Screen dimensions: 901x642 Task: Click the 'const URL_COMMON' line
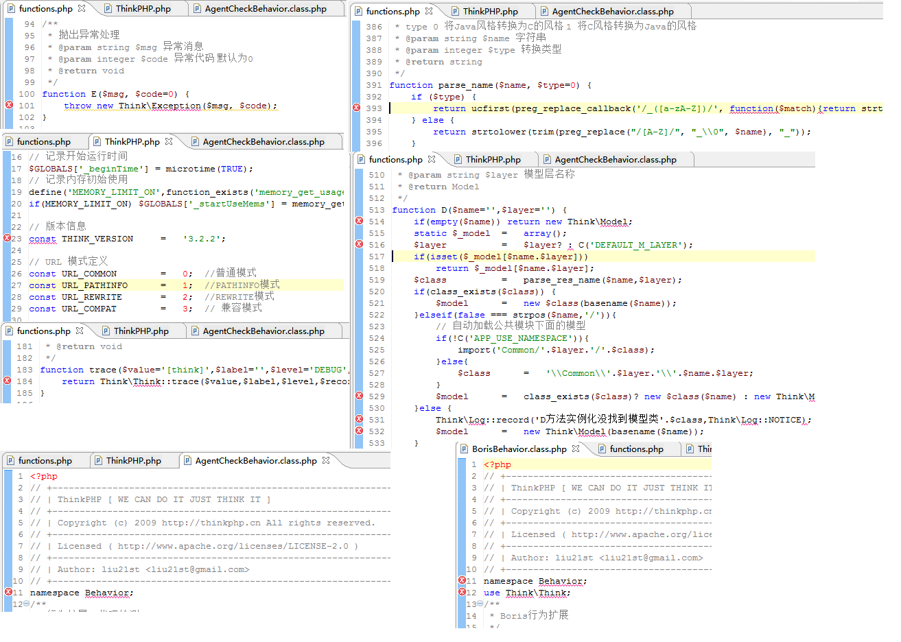(x=143, y=274)
